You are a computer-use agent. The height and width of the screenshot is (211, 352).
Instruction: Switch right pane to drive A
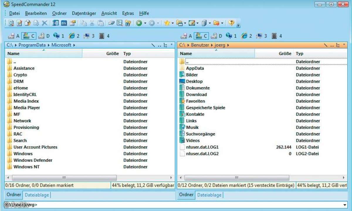pos(186,36)
